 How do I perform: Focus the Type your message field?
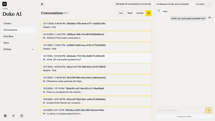tap(180, 110)
